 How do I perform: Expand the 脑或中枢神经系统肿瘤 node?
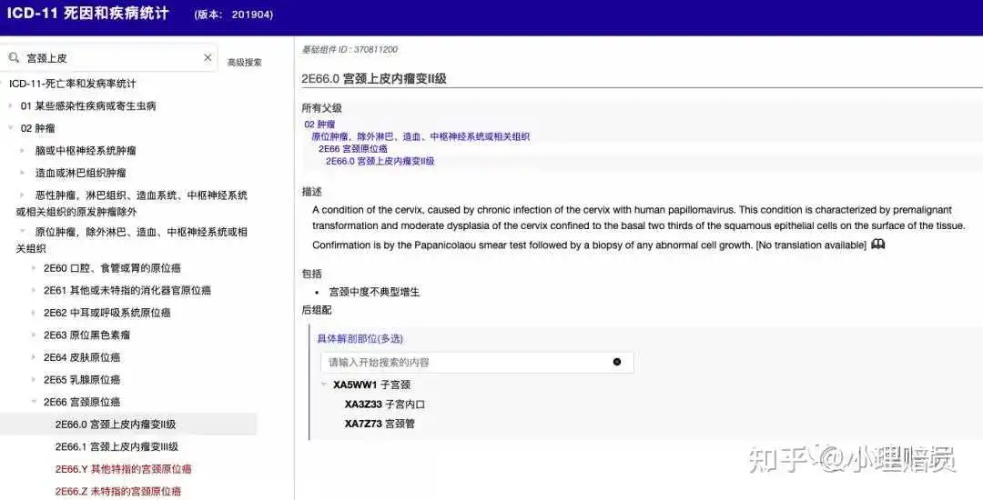(x=23, y=150)
